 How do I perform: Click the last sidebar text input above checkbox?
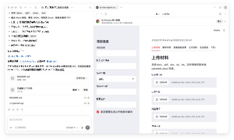coord(116,104)
